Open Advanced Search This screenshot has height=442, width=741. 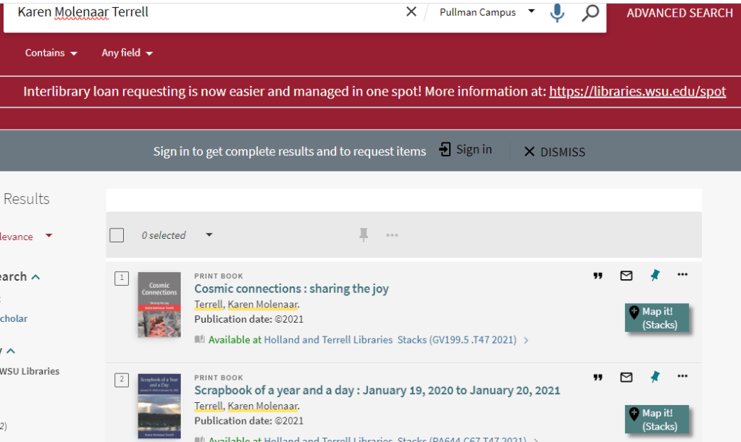[679, 13]
